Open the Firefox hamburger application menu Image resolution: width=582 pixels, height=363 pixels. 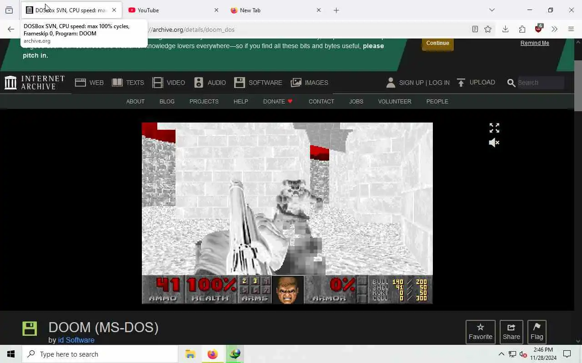[571, 29]
